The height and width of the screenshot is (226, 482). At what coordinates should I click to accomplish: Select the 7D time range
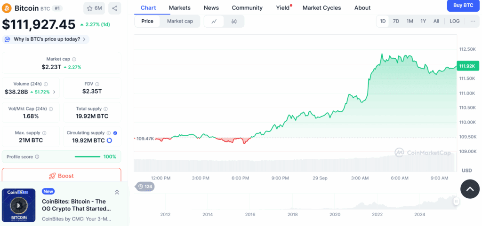396,21
